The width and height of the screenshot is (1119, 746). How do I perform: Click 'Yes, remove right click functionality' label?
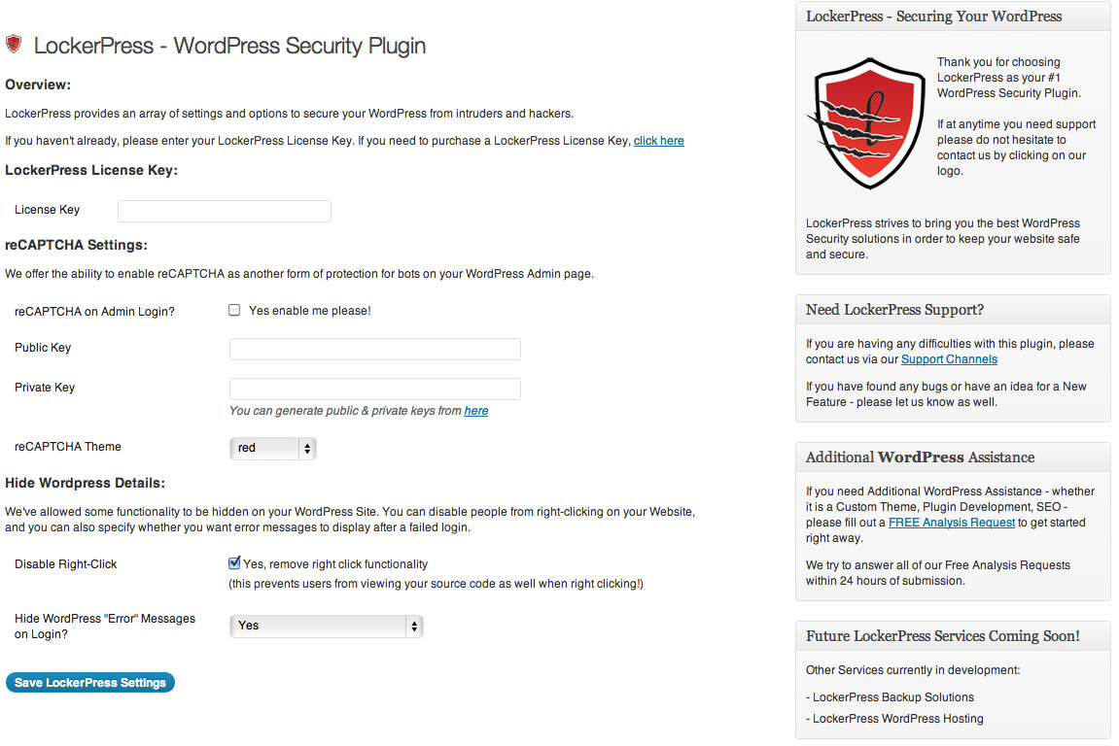(335, 564)
